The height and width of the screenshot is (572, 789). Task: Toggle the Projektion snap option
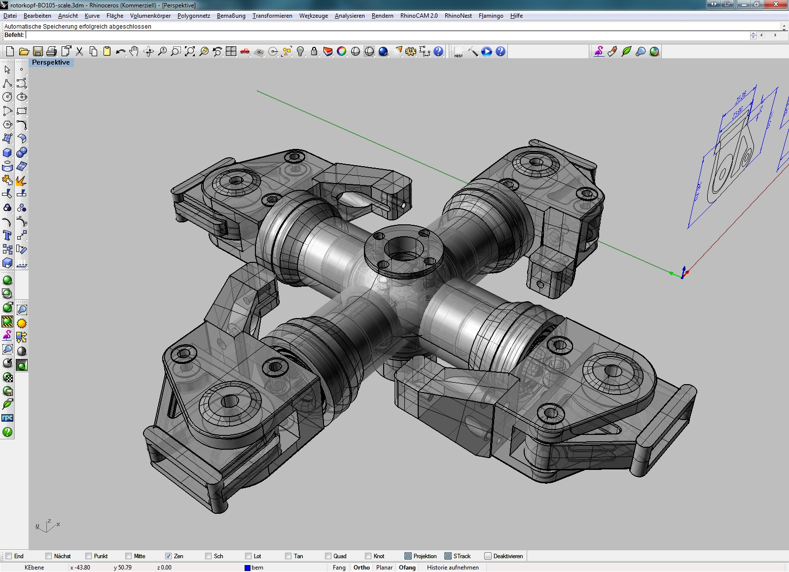pyautogui.click(x=408, y=556)
